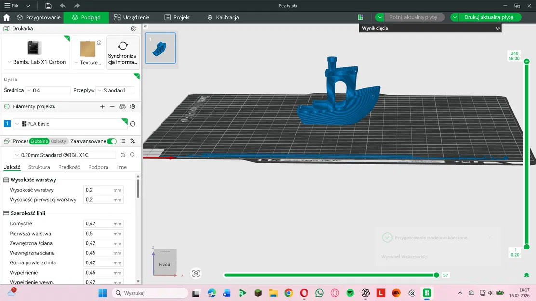Undo the last action with the back arrow

(63, 5)
